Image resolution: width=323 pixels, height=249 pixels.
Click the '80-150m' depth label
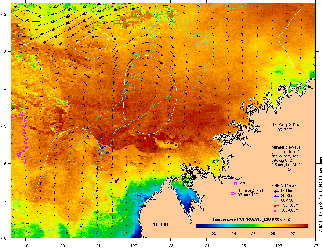[x=288, y=201]
